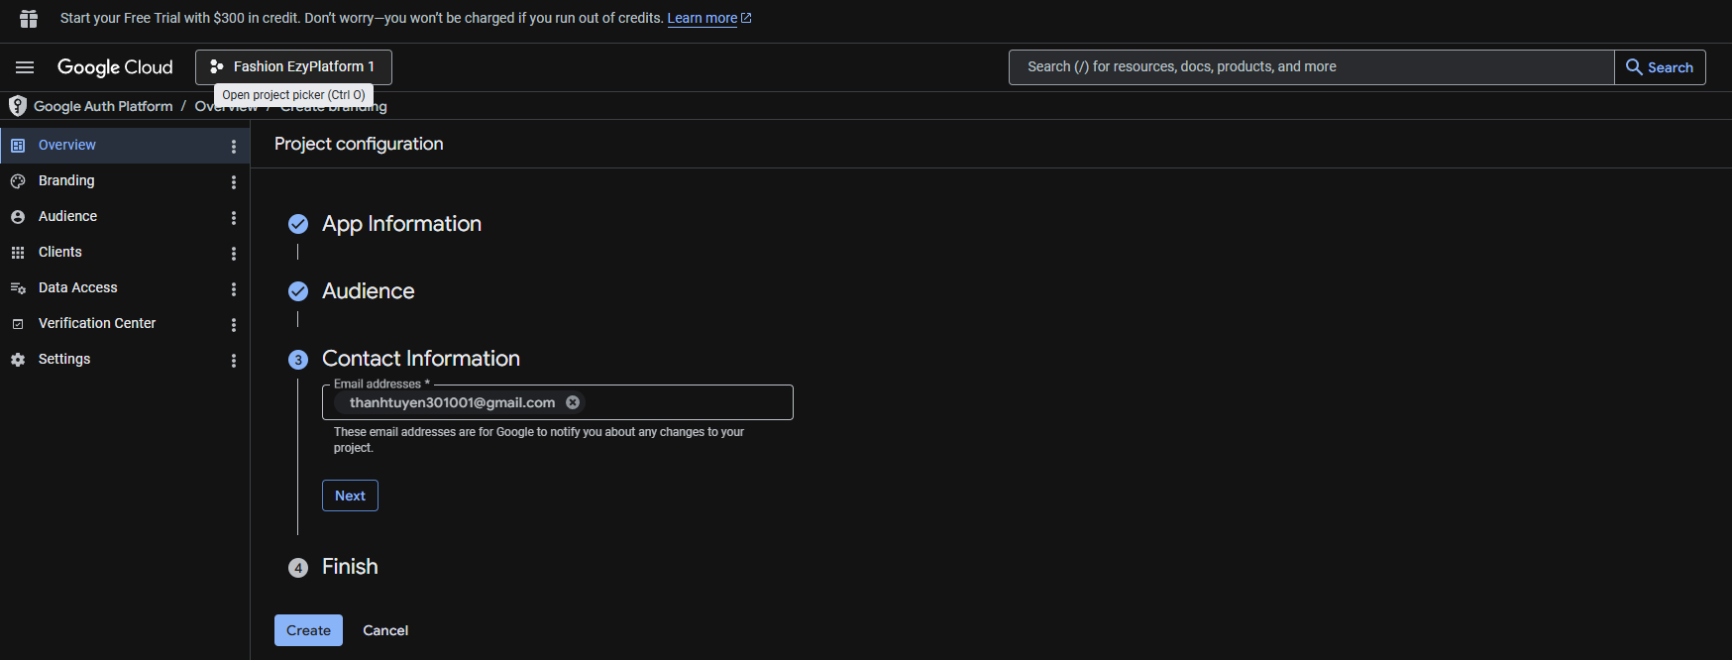Click the gift icon in trial banner
The height and width of the screenshot is (660, 1732).
click(x=29, y=19)
